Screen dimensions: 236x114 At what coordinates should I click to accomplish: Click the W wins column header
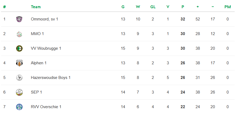(x=138, y=7)
